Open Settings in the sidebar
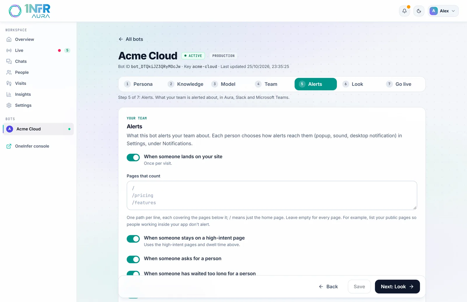The width and height of the screenshot is (467, 302). (38, 105)
